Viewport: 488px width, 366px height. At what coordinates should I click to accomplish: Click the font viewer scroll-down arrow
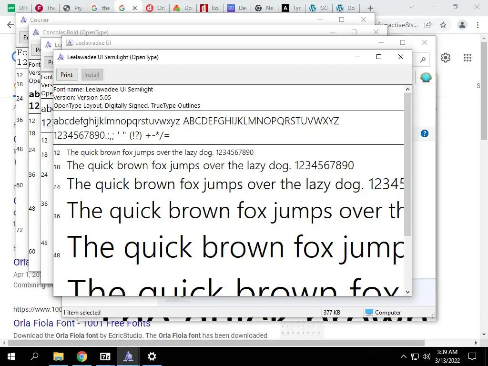point(408,292)
